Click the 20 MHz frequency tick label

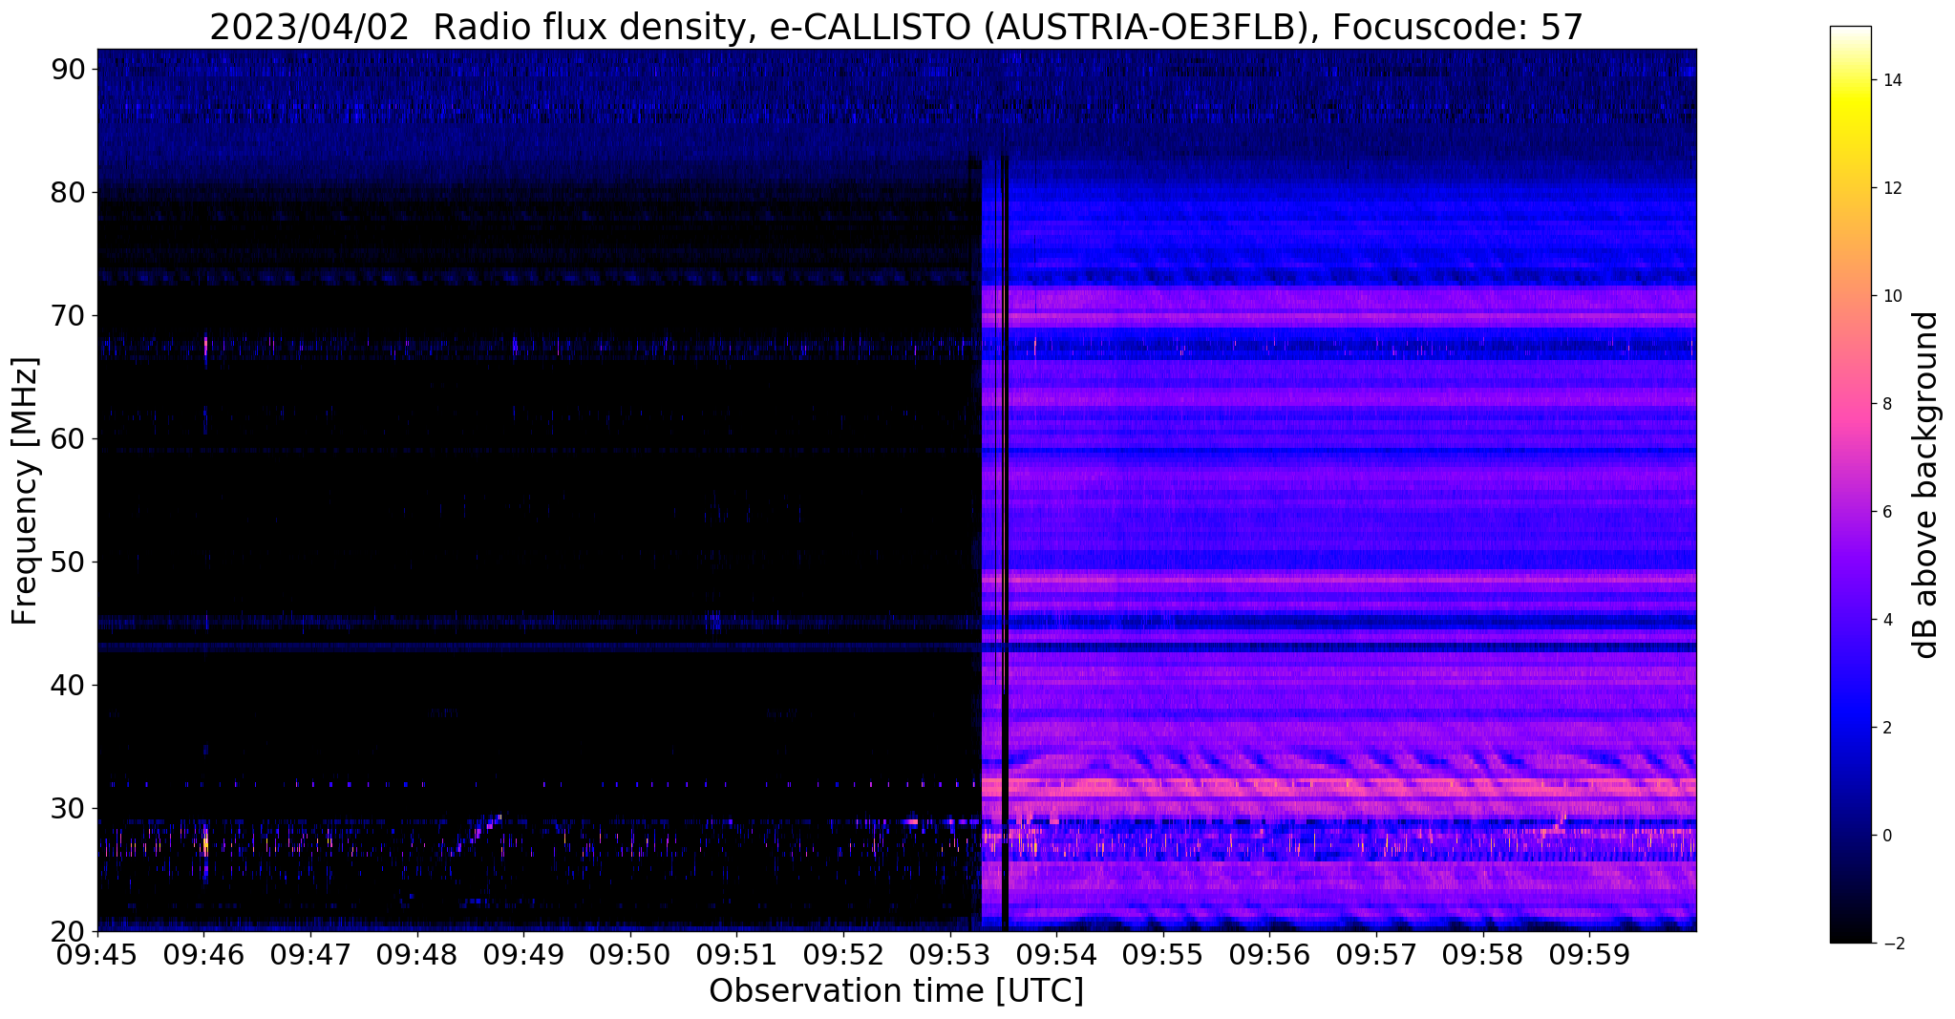(x=68, y=931)
